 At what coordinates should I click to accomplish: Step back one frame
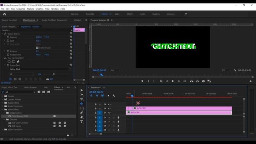pos(167,81)
